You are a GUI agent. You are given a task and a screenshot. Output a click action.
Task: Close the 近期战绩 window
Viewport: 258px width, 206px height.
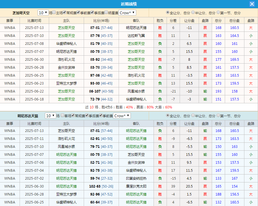pyautogui.click(x=253, y=4)
